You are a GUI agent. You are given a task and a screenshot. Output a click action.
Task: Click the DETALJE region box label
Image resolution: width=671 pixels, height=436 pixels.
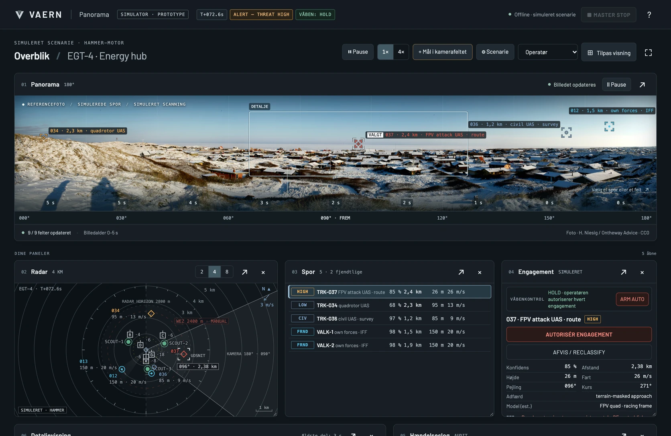point(260,106)
